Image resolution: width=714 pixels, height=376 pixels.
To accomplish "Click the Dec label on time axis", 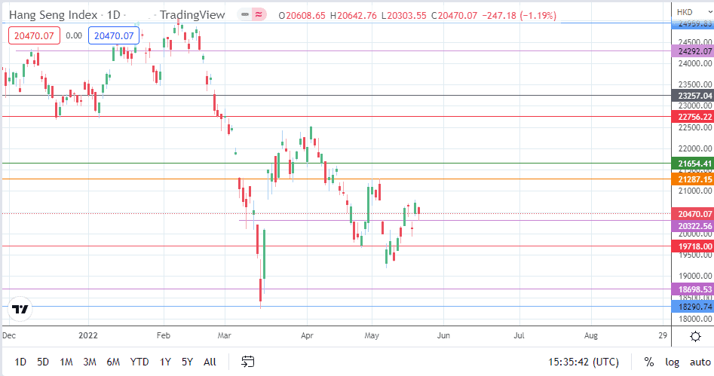I will pos(8,335).
